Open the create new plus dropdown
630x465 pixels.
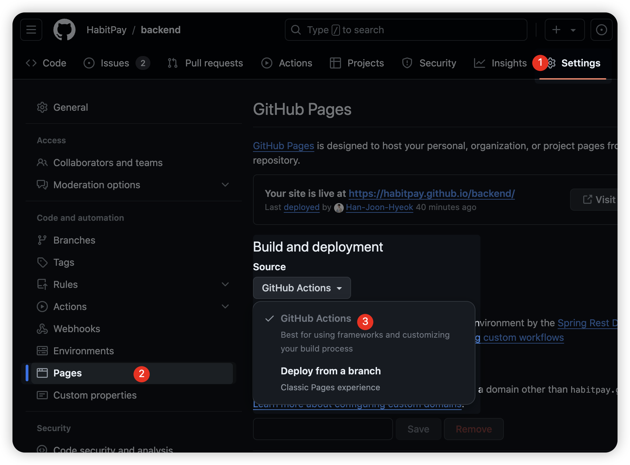pyautogui.click(x=565, y=30)
